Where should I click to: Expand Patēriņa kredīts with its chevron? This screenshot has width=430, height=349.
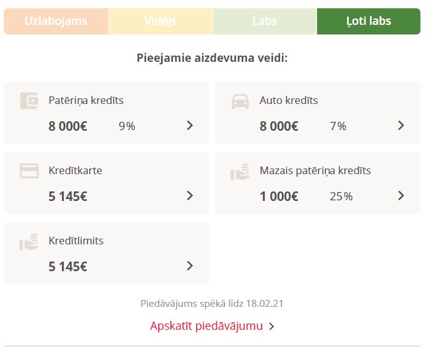(x=189, y=125)
